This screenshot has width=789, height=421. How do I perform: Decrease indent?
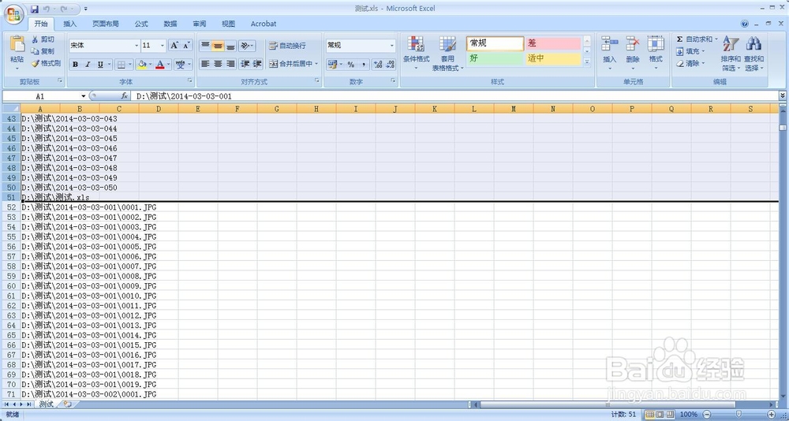[245, 64]
